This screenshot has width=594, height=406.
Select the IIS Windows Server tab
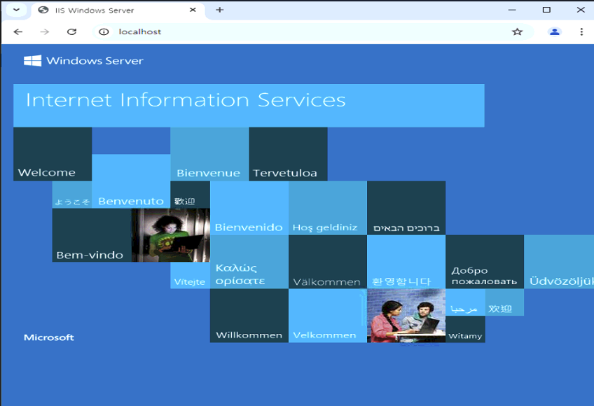118,10
